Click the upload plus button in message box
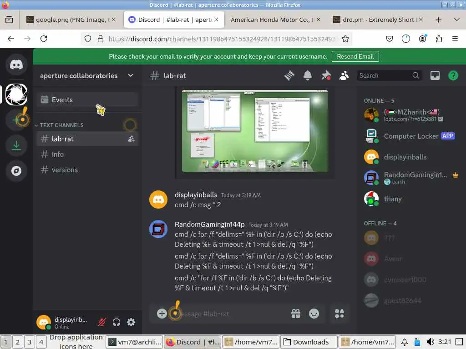This screenshot has width=466, height=349. point(162,314)
